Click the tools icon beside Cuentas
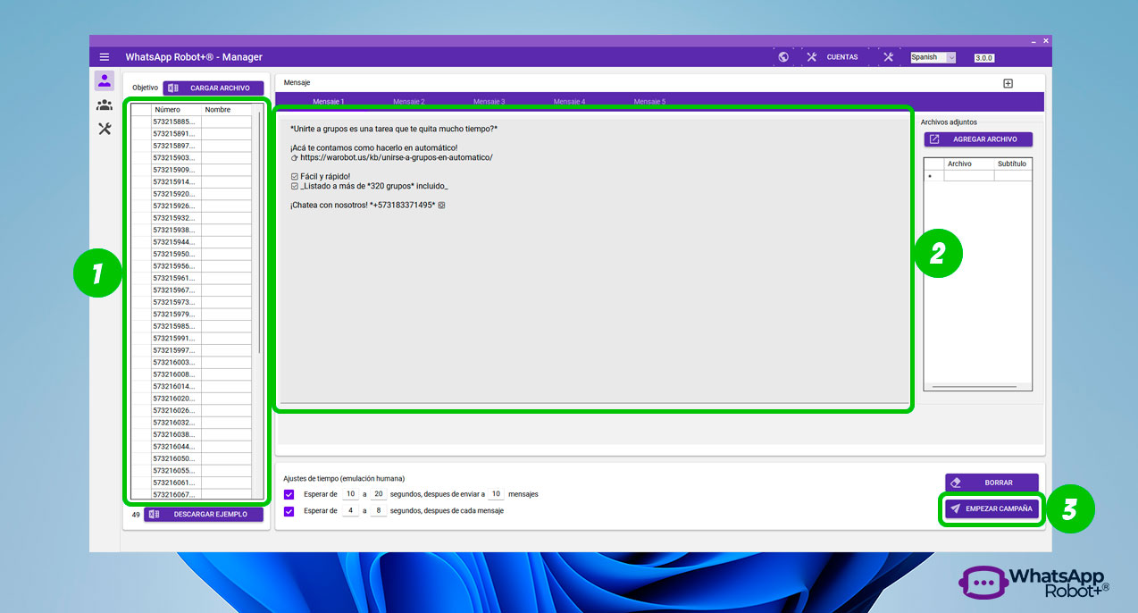Viewport: 1138px width, 613px height. 812,57
